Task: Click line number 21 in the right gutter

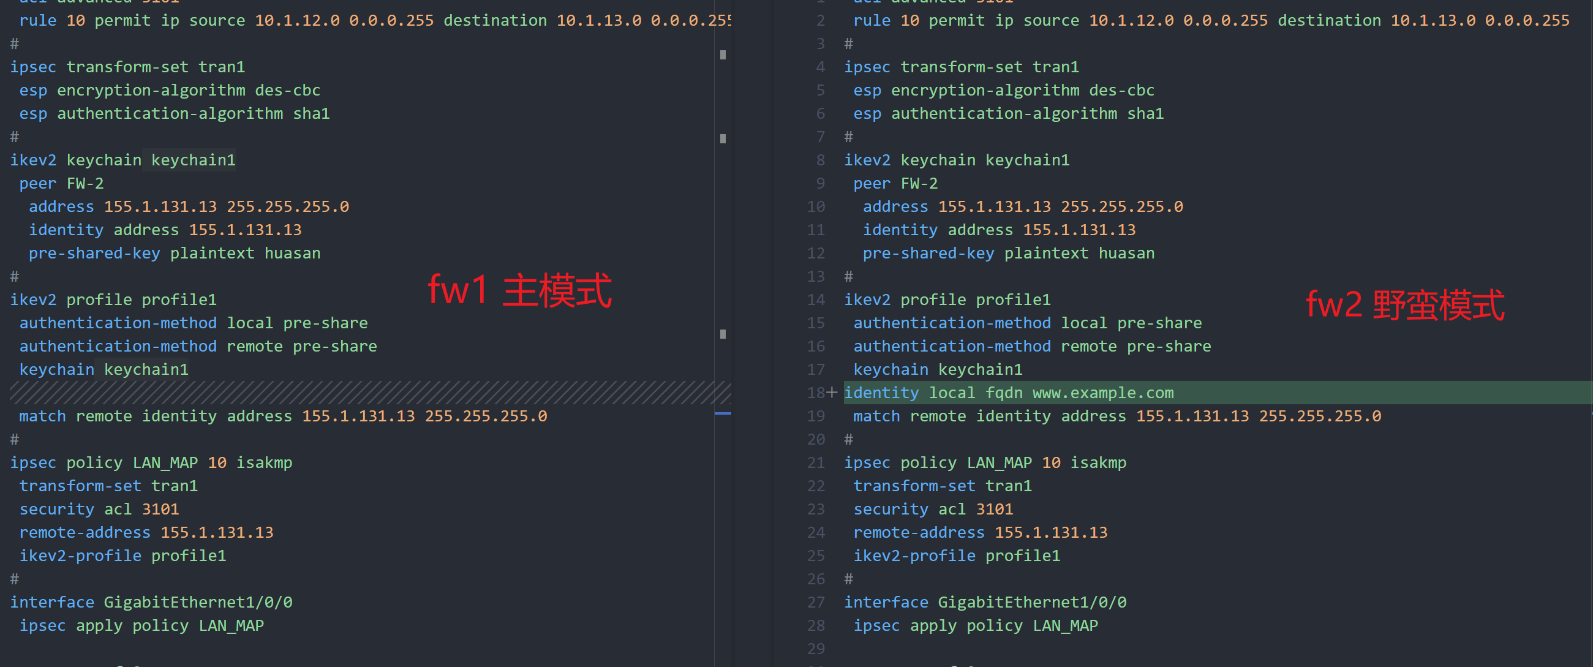Action: pos(815,463)
